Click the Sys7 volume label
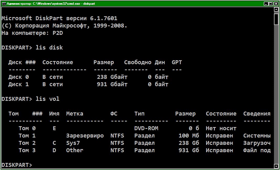Image resolution: width=280 pixels, height=170 pixels. [73, 143]
